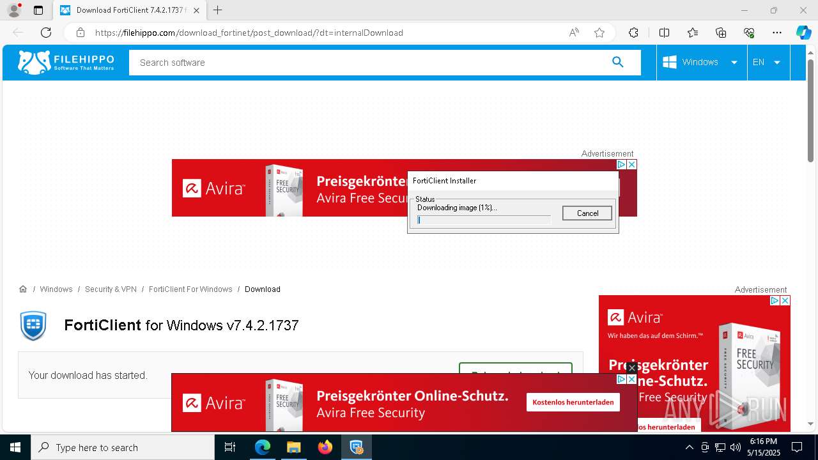Open AdChoices on sidebar Avira ad

(775, 300)
